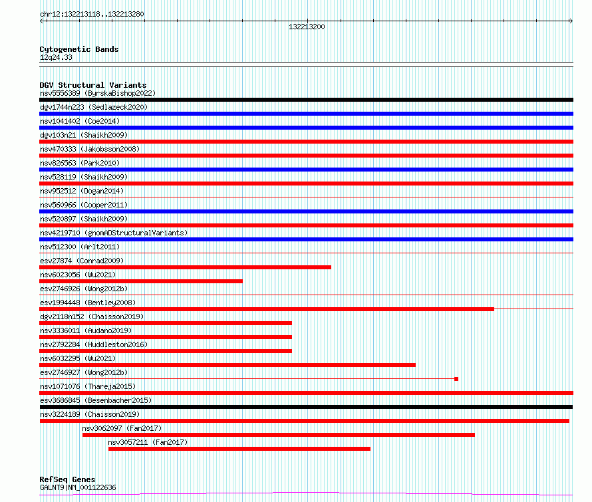Click the blue bar under nsv1041402
Viewport: 592px width, 502px height.
306,128
